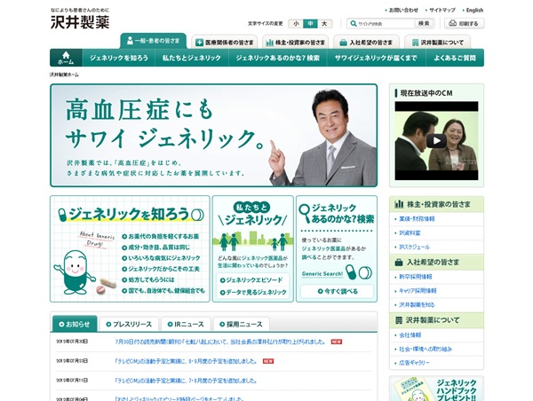Select the 採用ニュース news tab

coord(241,325)
